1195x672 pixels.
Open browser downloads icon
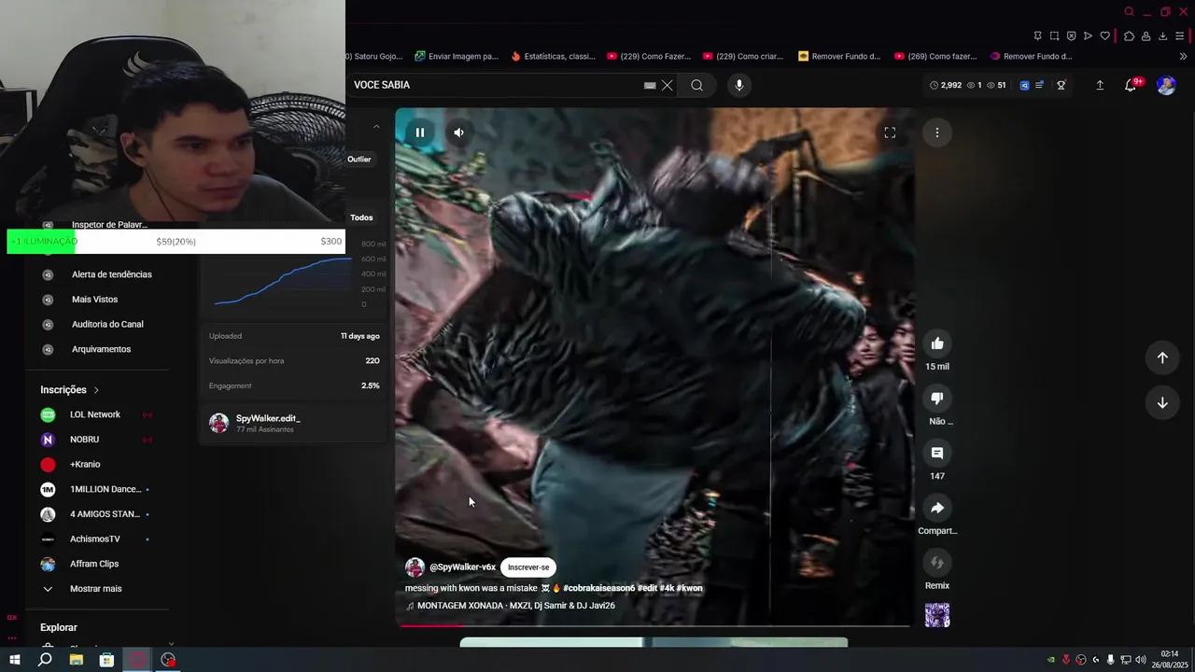click(x=1162, y=36)
